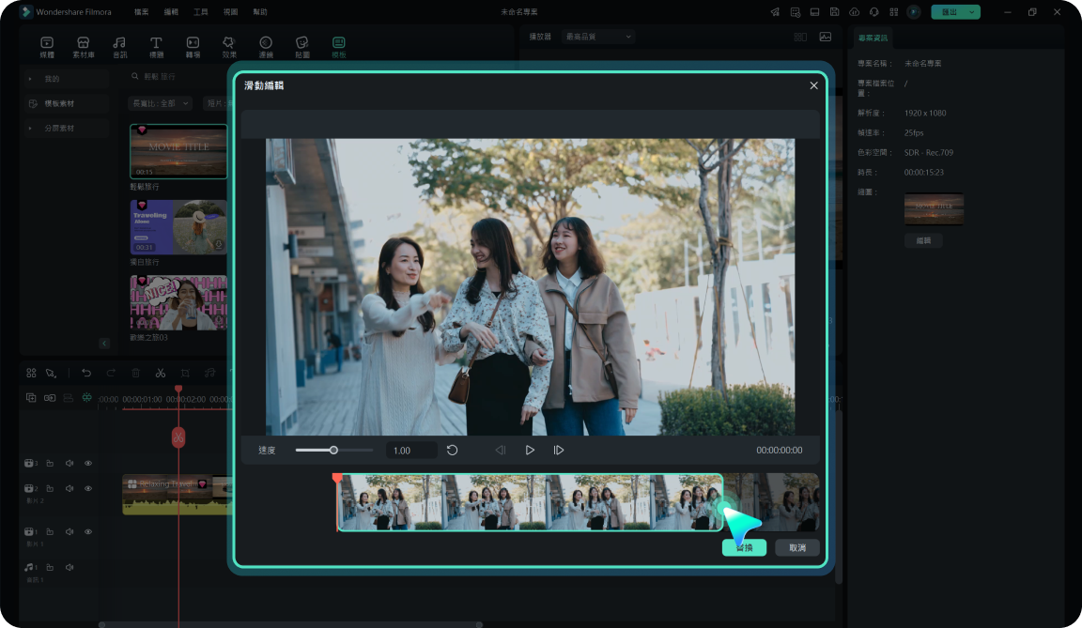Screen dimensions: 1082x628
Task: Click the reset speed icon in dialog
Action: [452, 451]
